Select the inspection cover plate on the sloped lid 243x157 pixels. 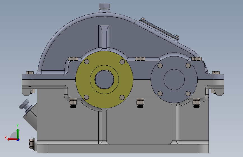[x=160, y=29]
